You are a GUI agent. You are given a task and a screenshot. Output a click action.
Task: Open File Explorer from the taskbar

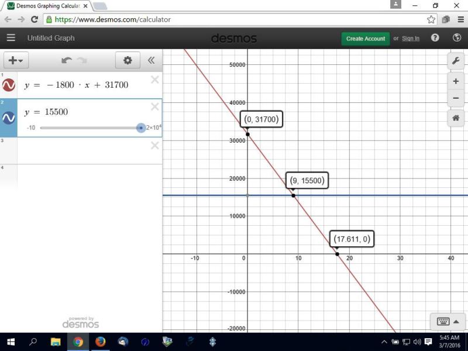56,342
